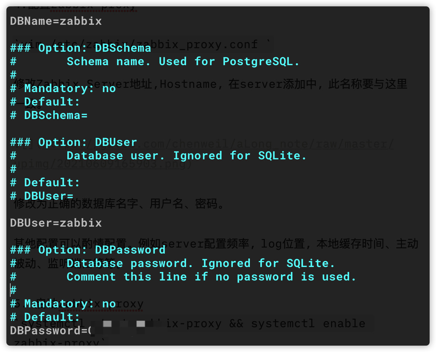
Task: Click the '### Option: DBUser' header
Action: pyautogui.click(x=73, y=142)
